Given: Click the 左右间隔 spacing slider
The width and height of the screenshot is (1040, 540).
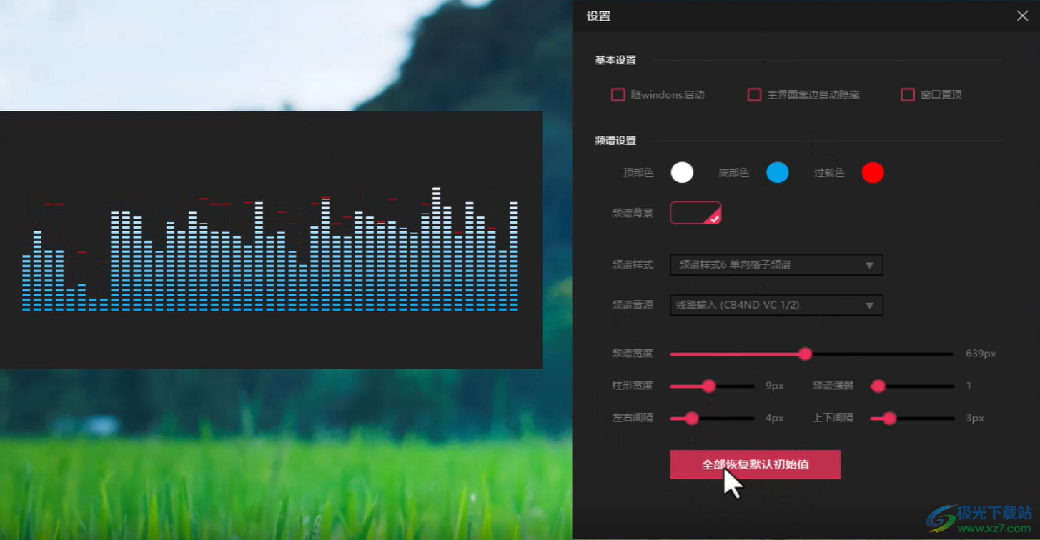Looking at the screenshot, I should [x=690, y=419].
